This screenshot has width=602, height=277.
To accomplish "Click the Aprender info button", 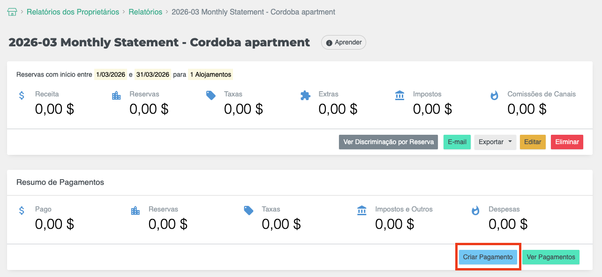I will pyautogui.click(x=344, y=43).
